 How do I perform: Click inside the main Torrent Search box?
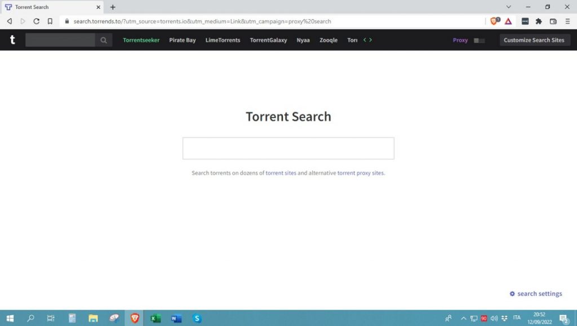pyautogui.click(x=288, y=148)
